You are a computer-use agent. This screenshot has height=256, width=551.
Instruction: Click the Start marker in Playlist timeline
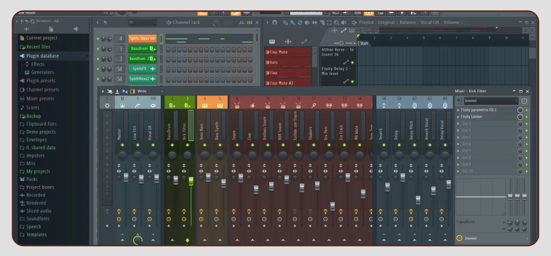coord(364,43)
